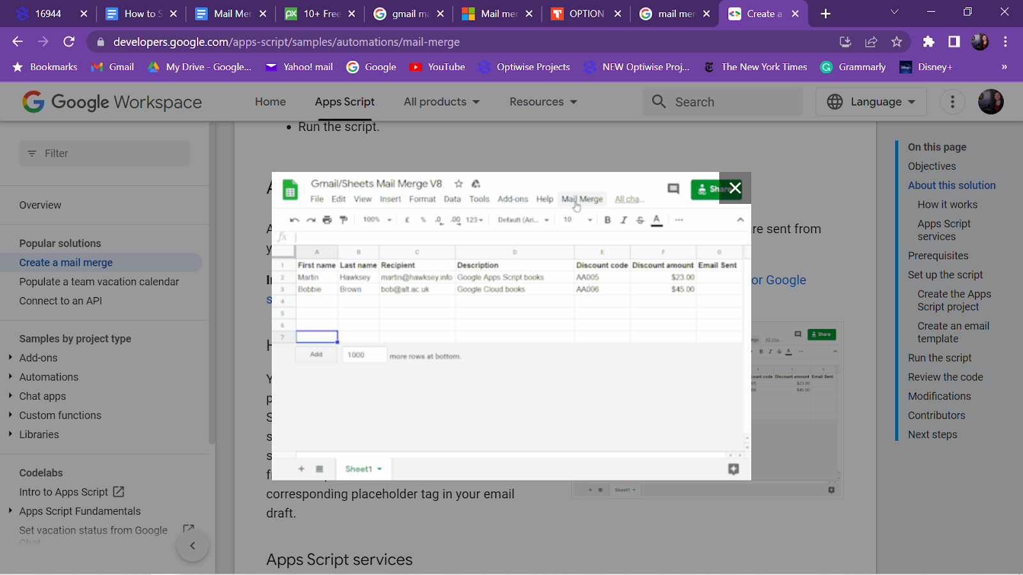Click the Bookmarks star folder
This screenshot has height=575, width=1023.
45,67
